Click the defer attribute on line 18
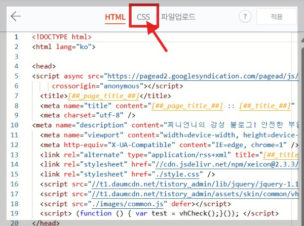Image resolution: width=304 pixels, height=226 pixels. (x=181, y=204)
